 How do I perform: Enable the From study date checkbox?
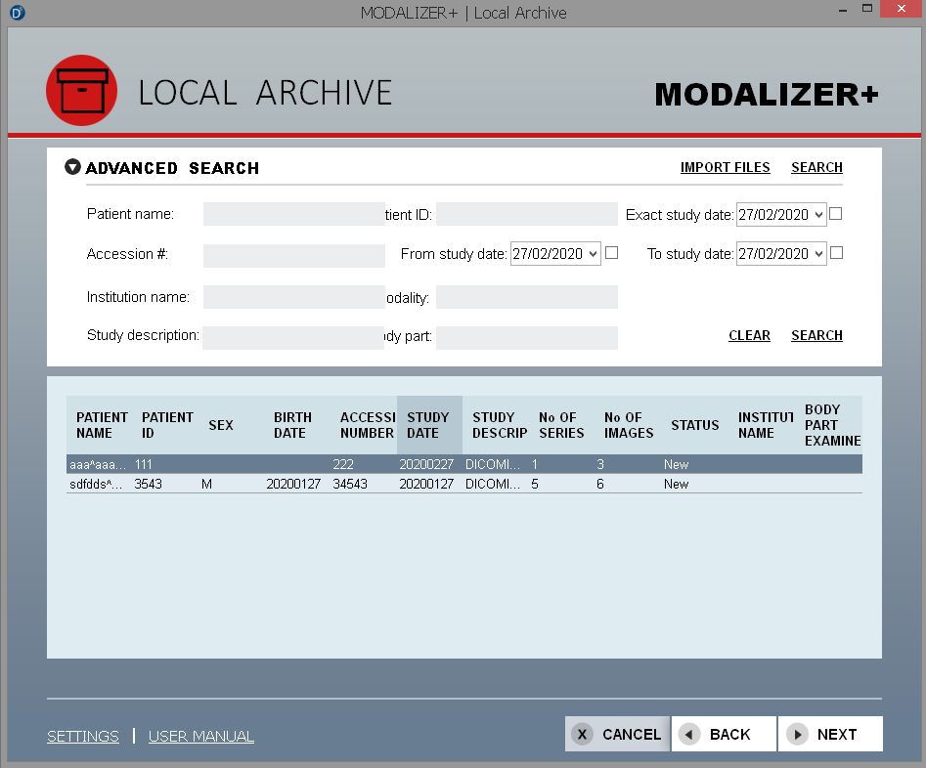[x=612, y=253]
